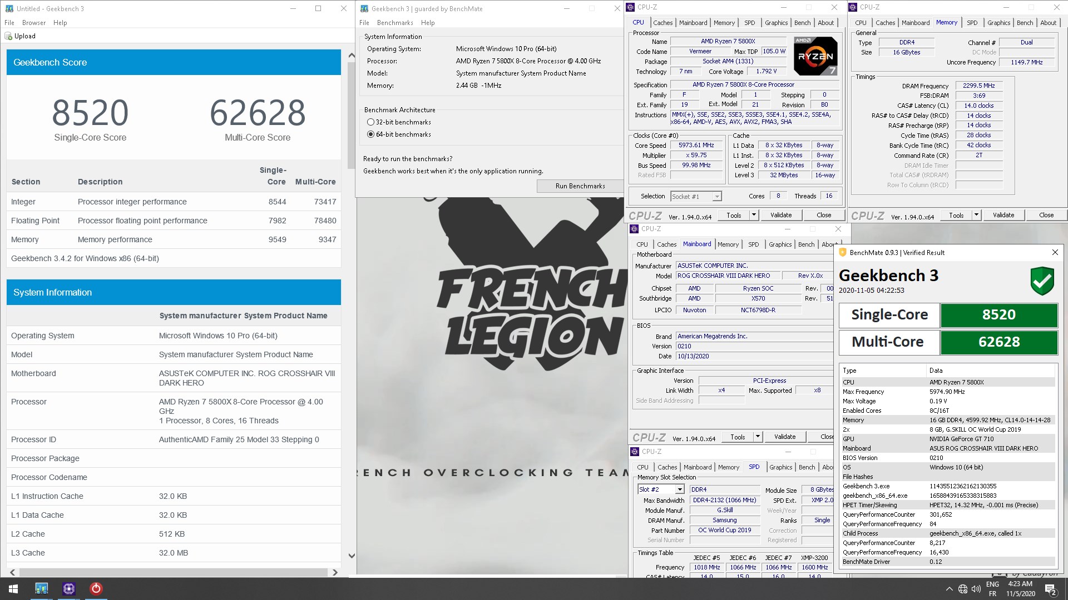Open the SPD tab in CPU-Z Mainboard window
Viewport: 1068px width, 600px height.
click(753, 244)
